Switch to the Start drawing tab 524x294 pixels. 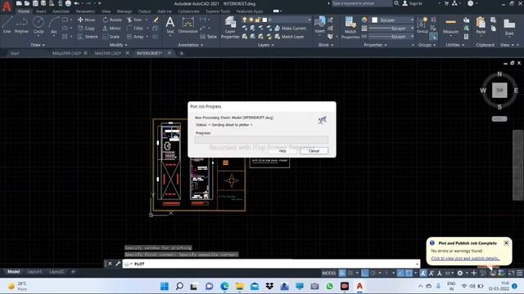point(15,53)
